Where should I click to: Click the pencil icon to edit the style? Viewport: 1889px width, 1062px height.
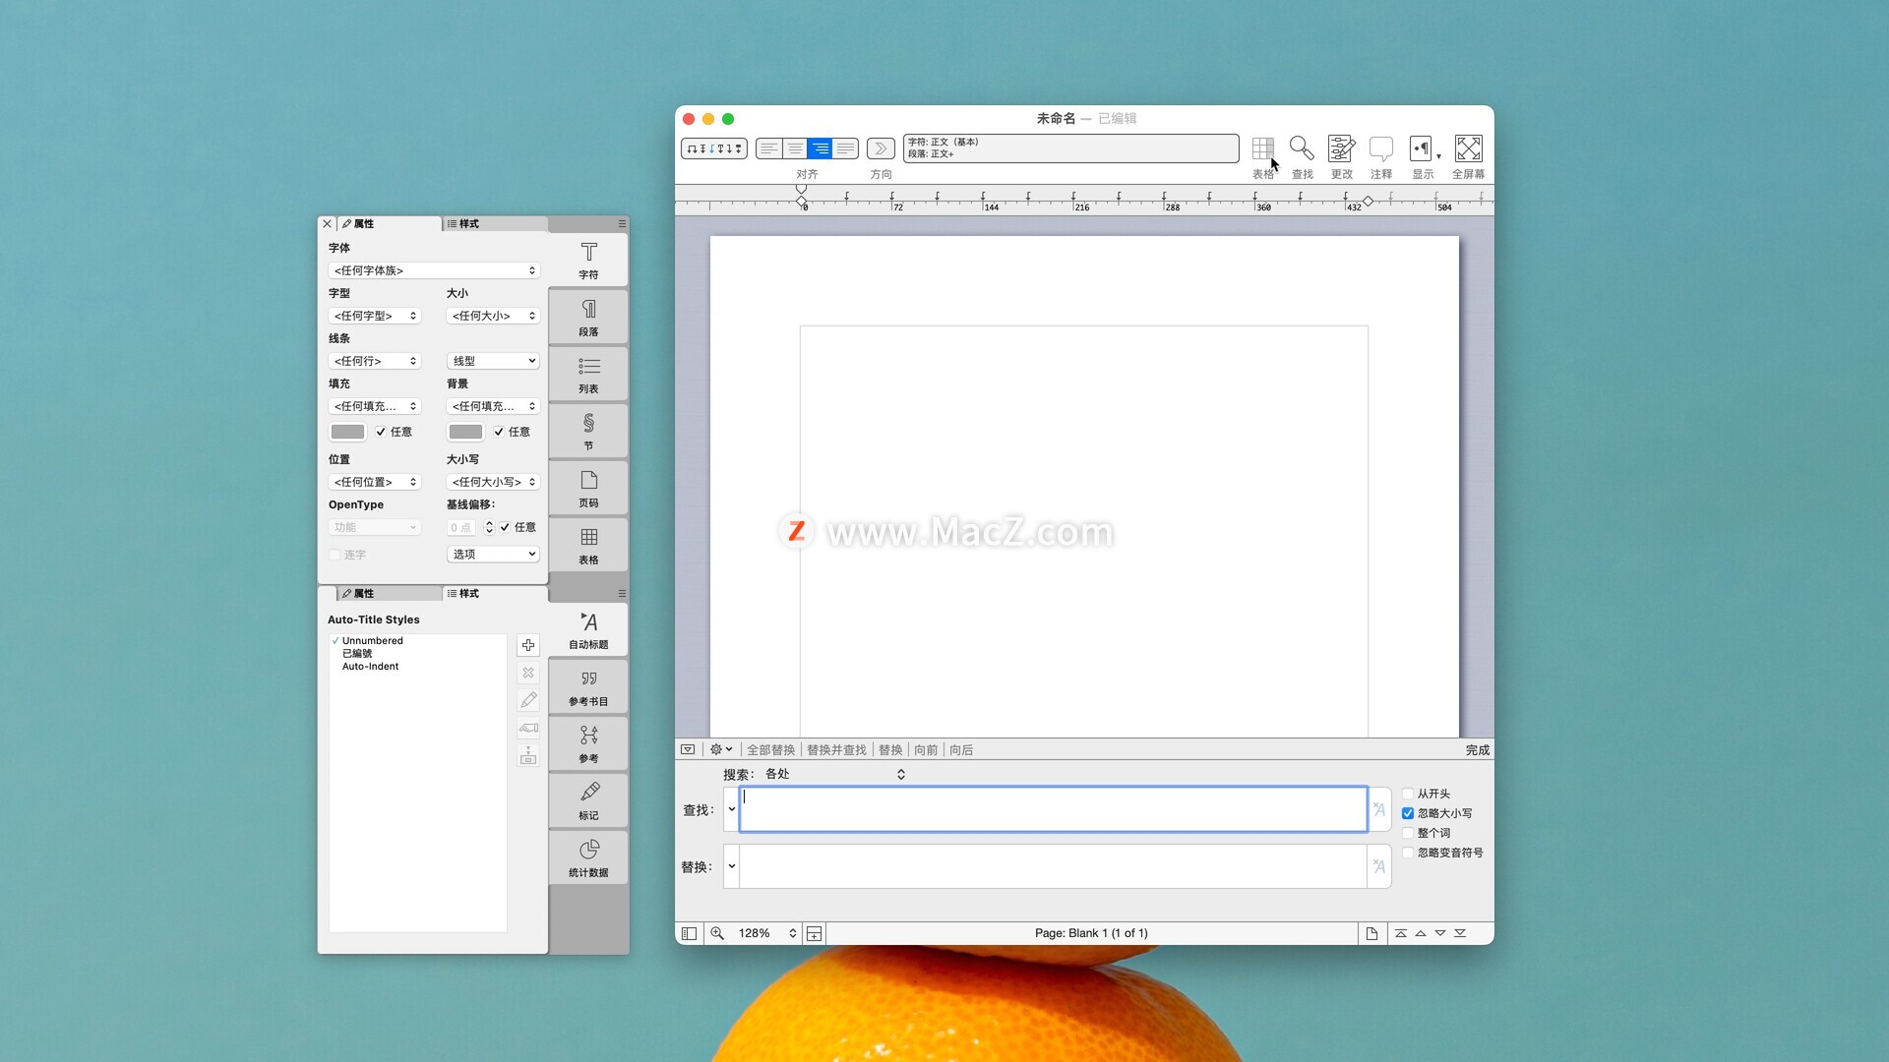tap(528, 700)
